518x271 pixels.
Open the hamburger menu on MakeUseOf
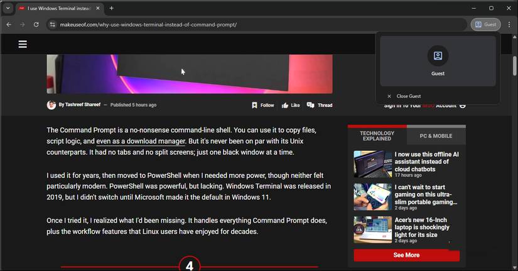pos(23,44)
